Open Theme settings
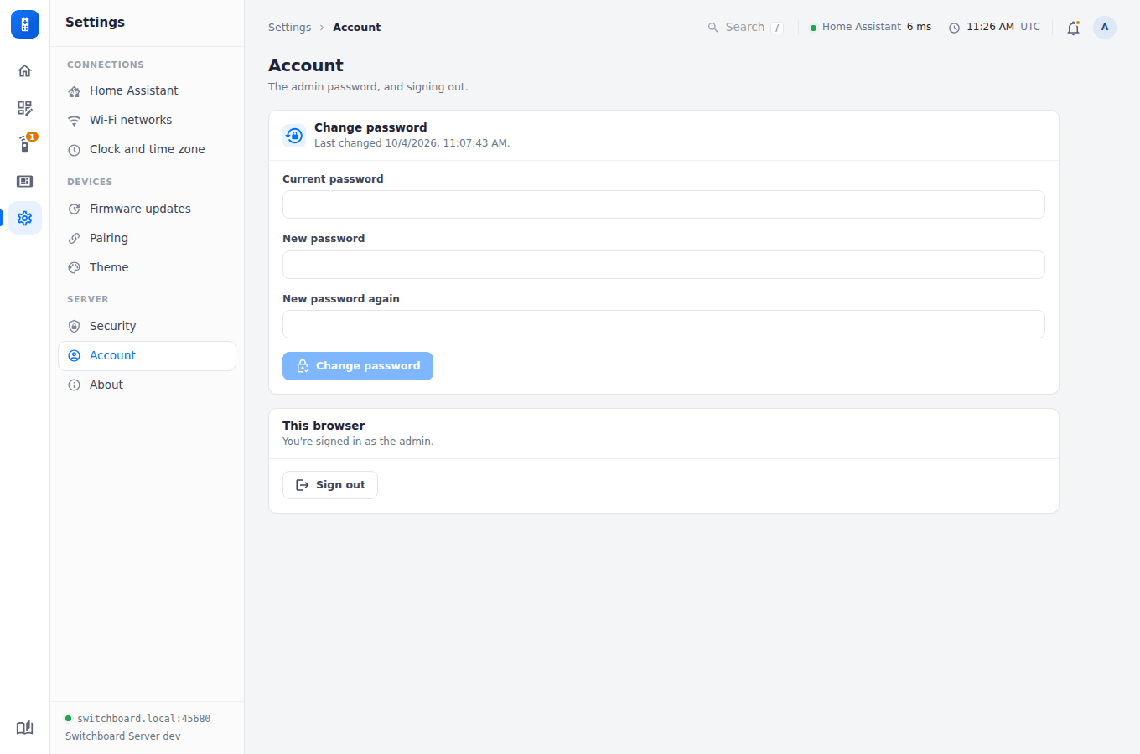The image size is (1140, 754). [147, 267]
